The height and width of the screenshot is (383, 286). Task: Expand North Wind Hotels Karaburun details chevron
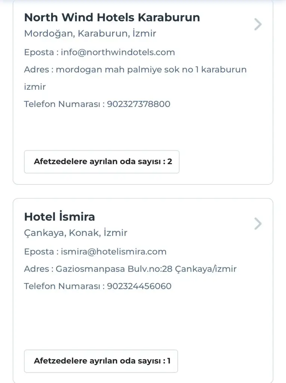[x=258, y=24]
